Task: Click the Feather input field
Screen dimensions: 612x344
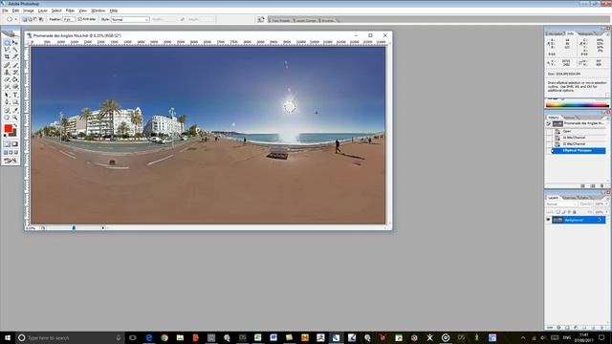Action: [68, 19]
